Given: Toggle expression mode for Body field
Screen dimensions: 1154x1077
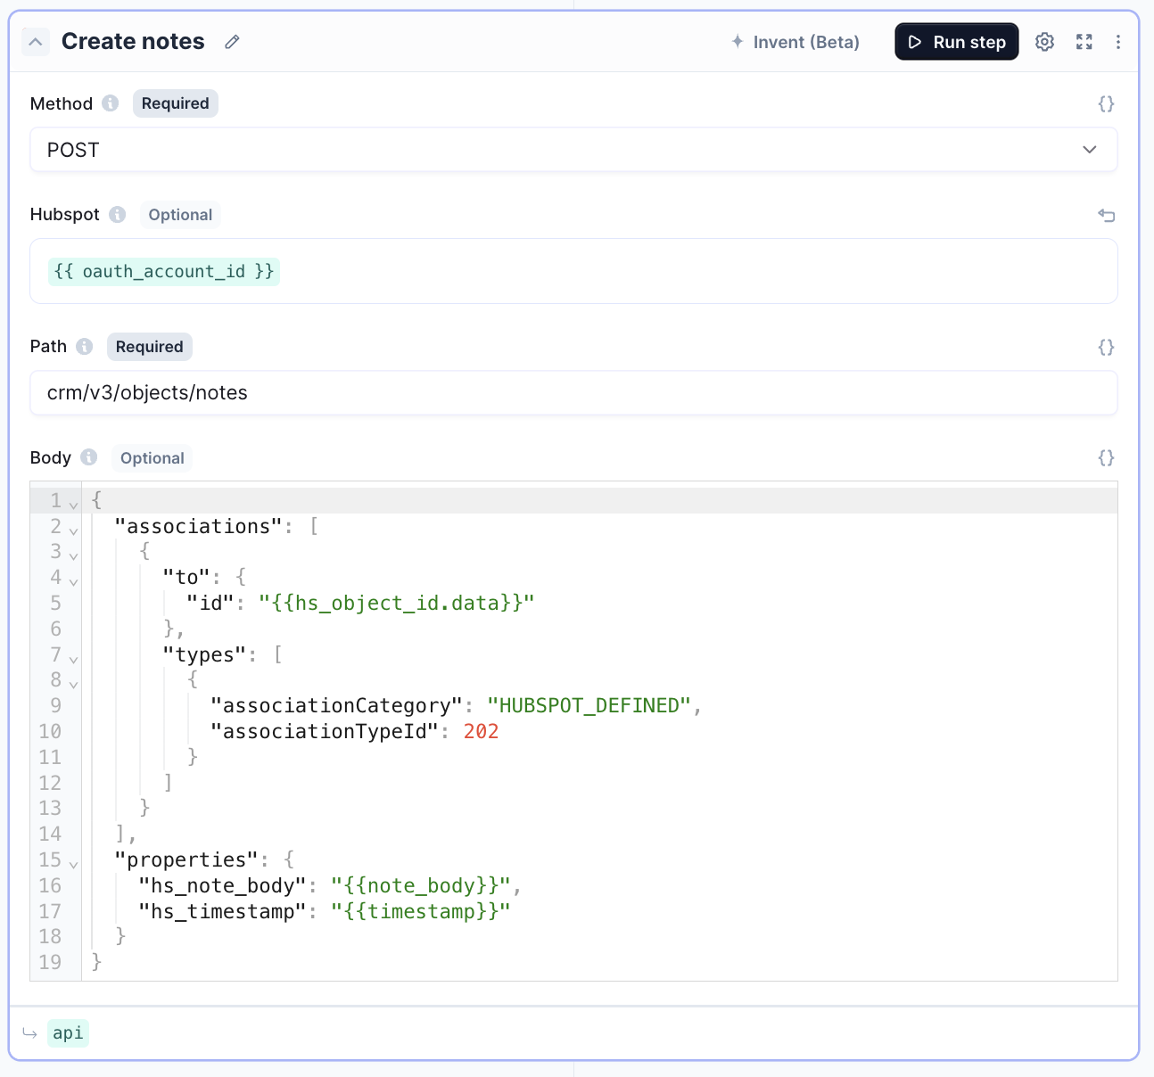Looking at the screenshot, I should (1106, 457).
